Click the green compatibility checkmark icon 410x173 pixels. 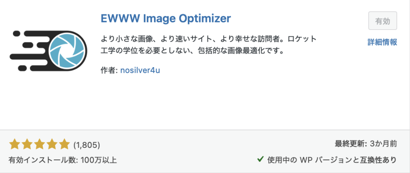pyautogui.click(x=260, y=160)
